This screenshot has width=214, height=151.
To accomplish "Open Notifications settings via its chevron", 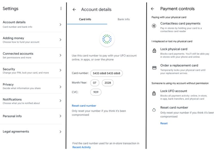I will [x=60, y=101].
